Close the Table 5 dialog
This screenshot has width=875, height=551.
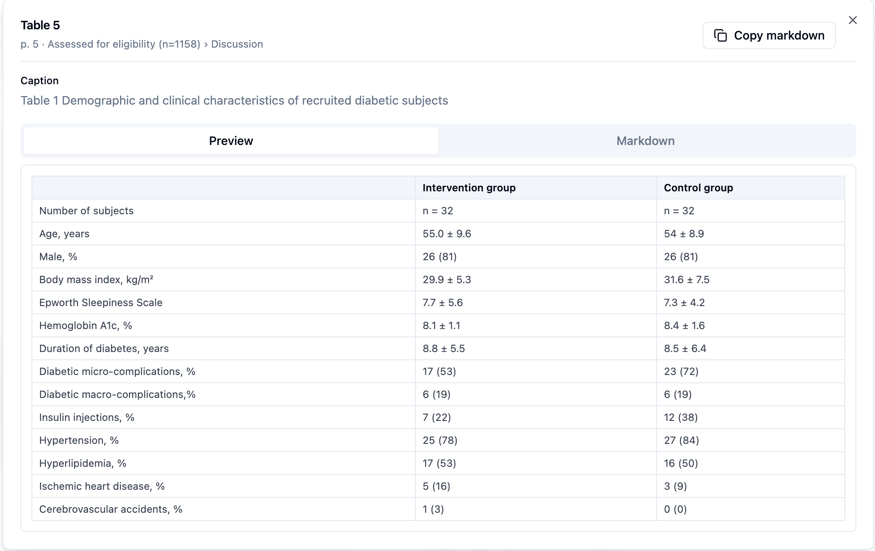click(852, 20)
